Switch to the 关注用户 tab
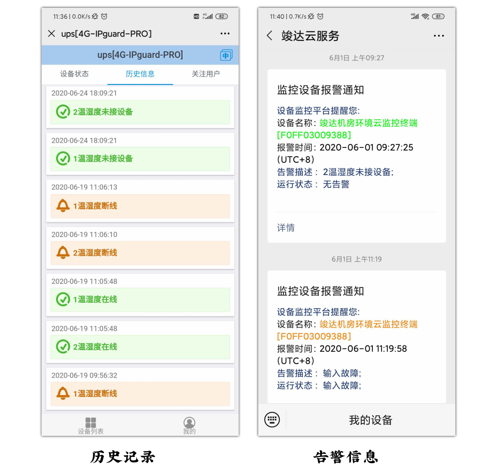The image size is (500, 469). pos(206,73)
